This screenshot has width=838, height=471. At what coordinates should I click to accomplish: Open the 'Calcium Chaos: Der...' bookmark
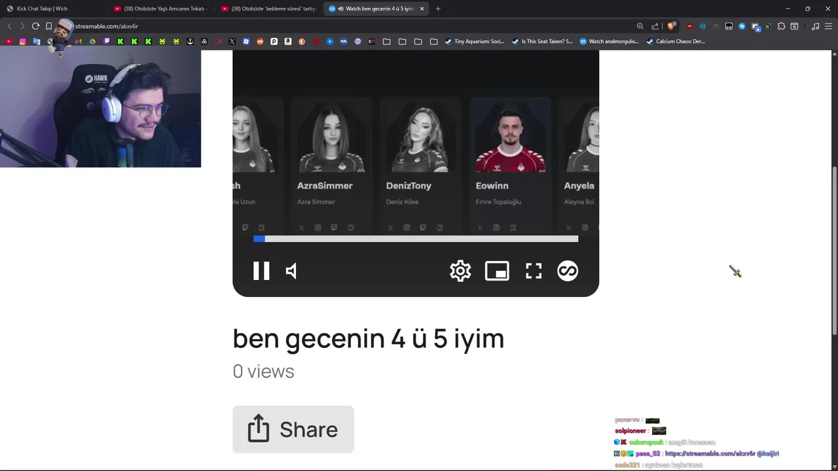[x=675, y=41]
